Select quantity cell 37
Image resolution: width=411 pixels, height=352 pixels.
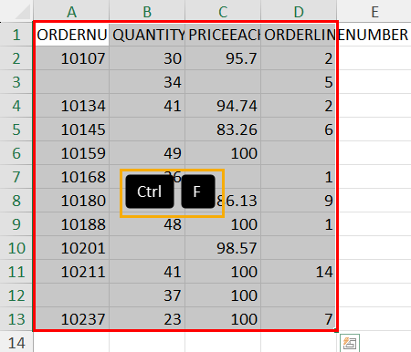click(147, 295)
